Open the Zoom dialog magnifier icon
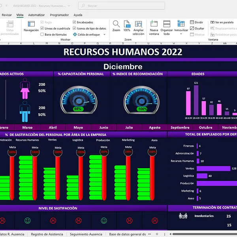The image size is (237, 237). 116,24
